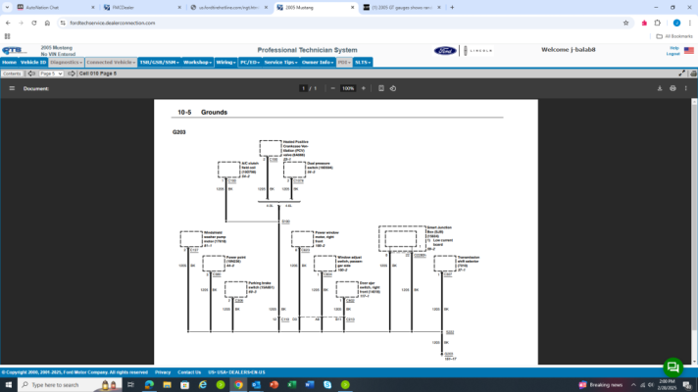Screen dimensions: 698x392
Task: Expand wiring diagram to full screen
Action: [x=682, y=73]
